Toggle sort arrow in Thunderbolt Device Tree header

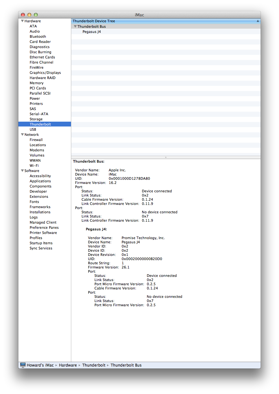tap(258, 21)
